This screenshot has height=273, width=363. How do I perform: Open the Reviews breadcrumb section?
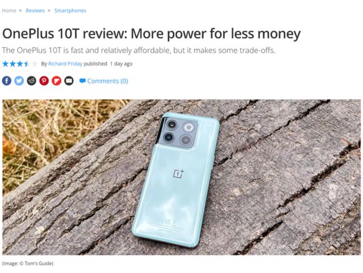pos(35,11)
